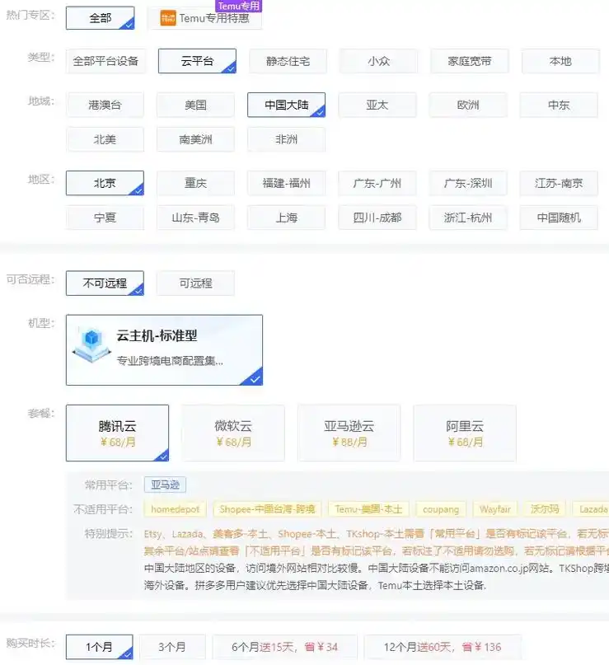Select 美国 as the region
The image size is (609, 665).
click(x=195, y=105)
